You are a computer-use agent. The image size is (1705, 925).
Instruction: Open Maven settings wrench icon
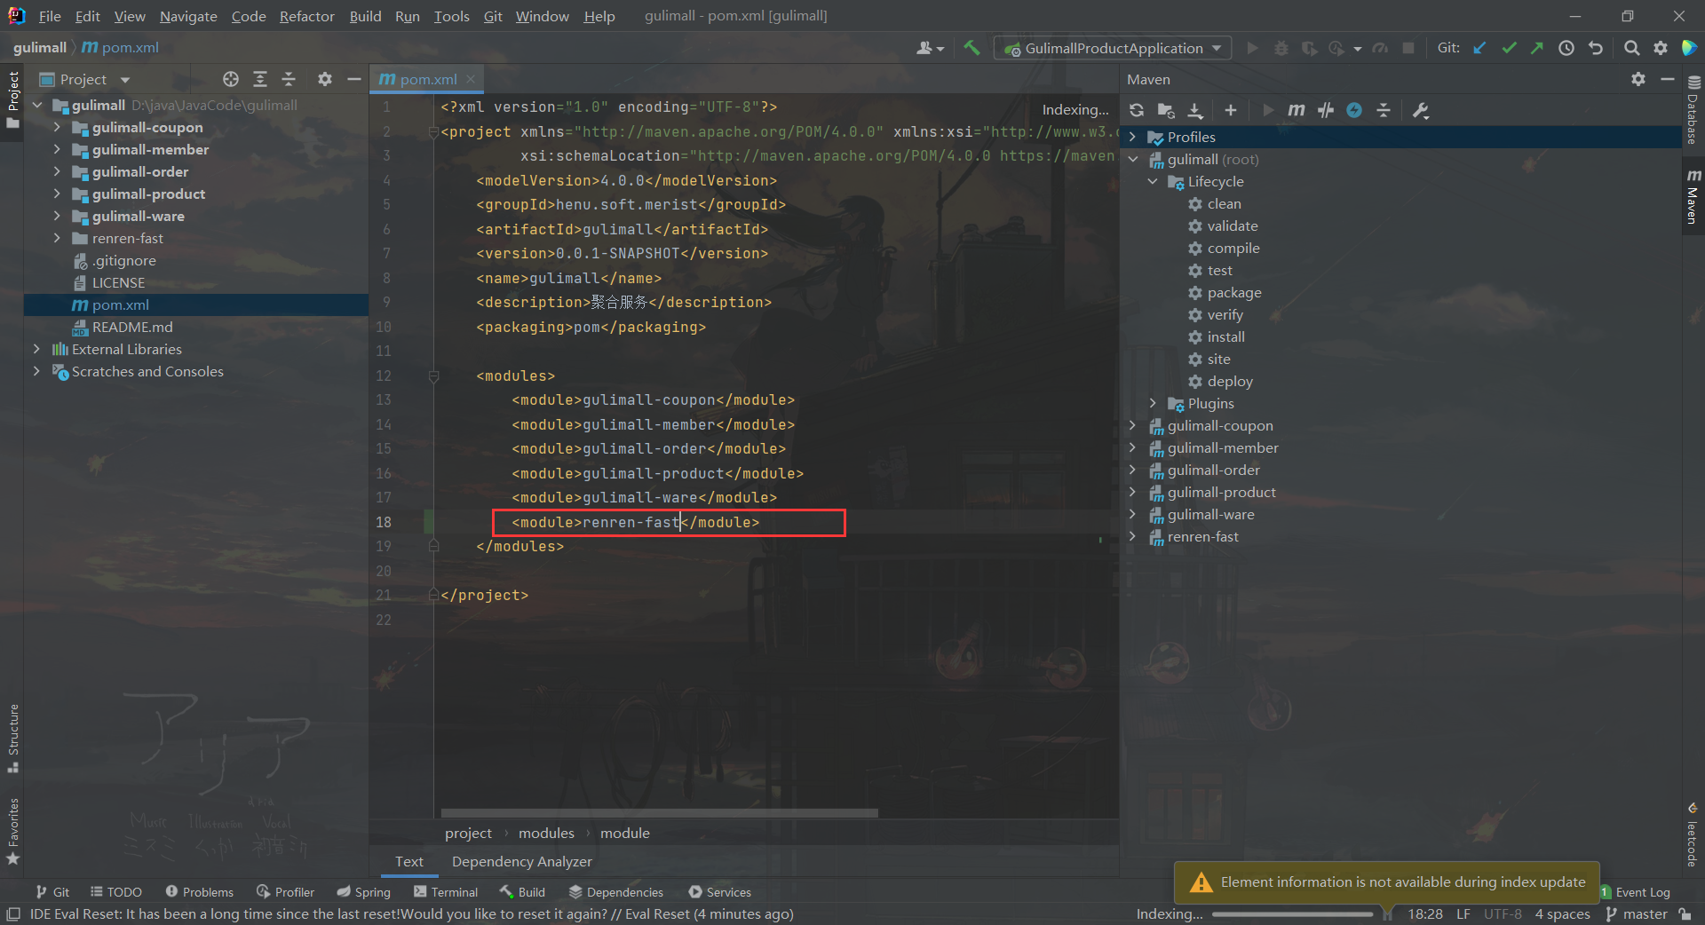(1420, 110)
